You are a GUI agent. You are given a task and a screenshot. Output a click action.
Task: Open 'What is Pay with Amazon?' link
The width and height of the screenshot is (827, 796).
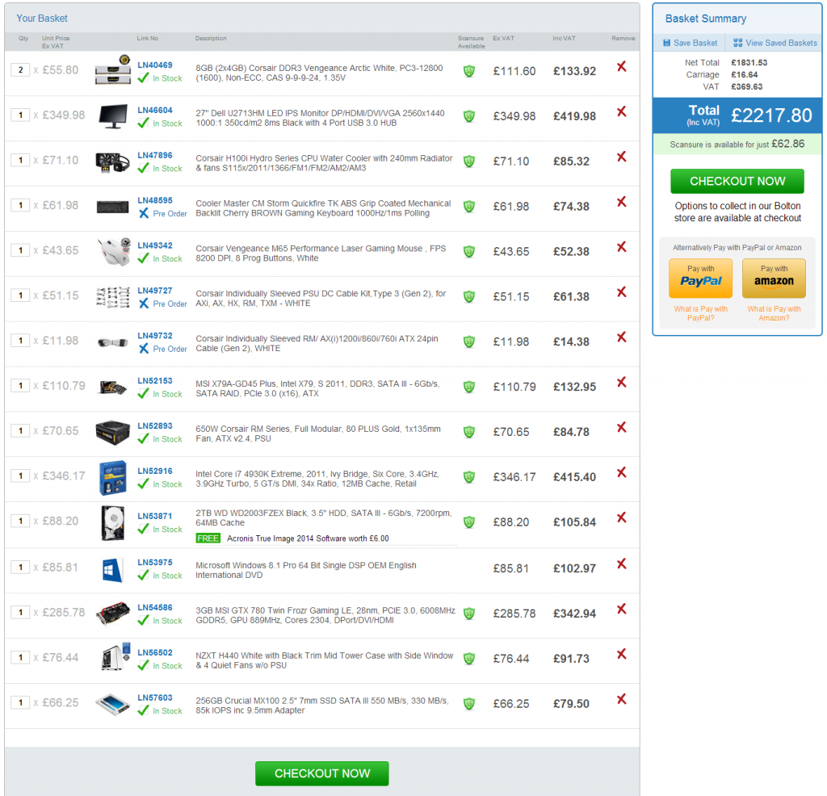tap(774, 313)
